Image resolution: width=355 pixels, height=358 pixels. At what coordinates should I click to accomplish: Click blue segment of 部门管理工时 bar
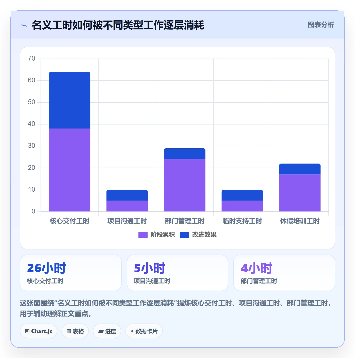(185, 154)
